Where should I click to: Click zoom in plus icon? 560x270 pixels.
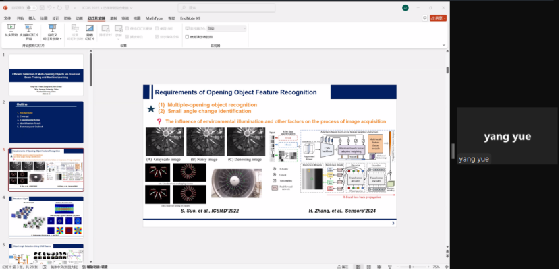pyautogui.click(x=429, y=267)
